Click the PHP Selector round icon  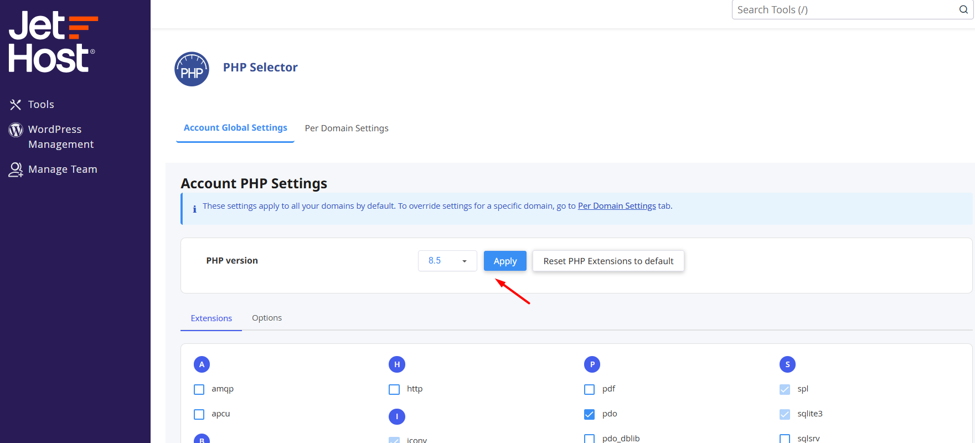tap(192, 69)
